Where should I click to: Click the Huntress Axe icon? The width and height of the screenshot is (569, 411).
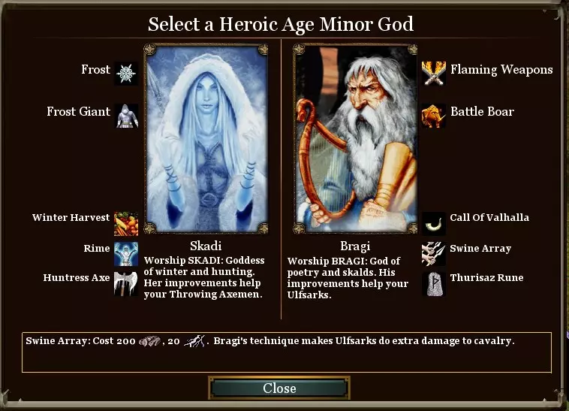(126, 284)
